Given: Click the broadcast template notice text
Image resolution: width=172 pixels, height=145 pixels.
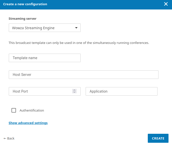Looking at the screenshot, I should [x=79, y=43].
